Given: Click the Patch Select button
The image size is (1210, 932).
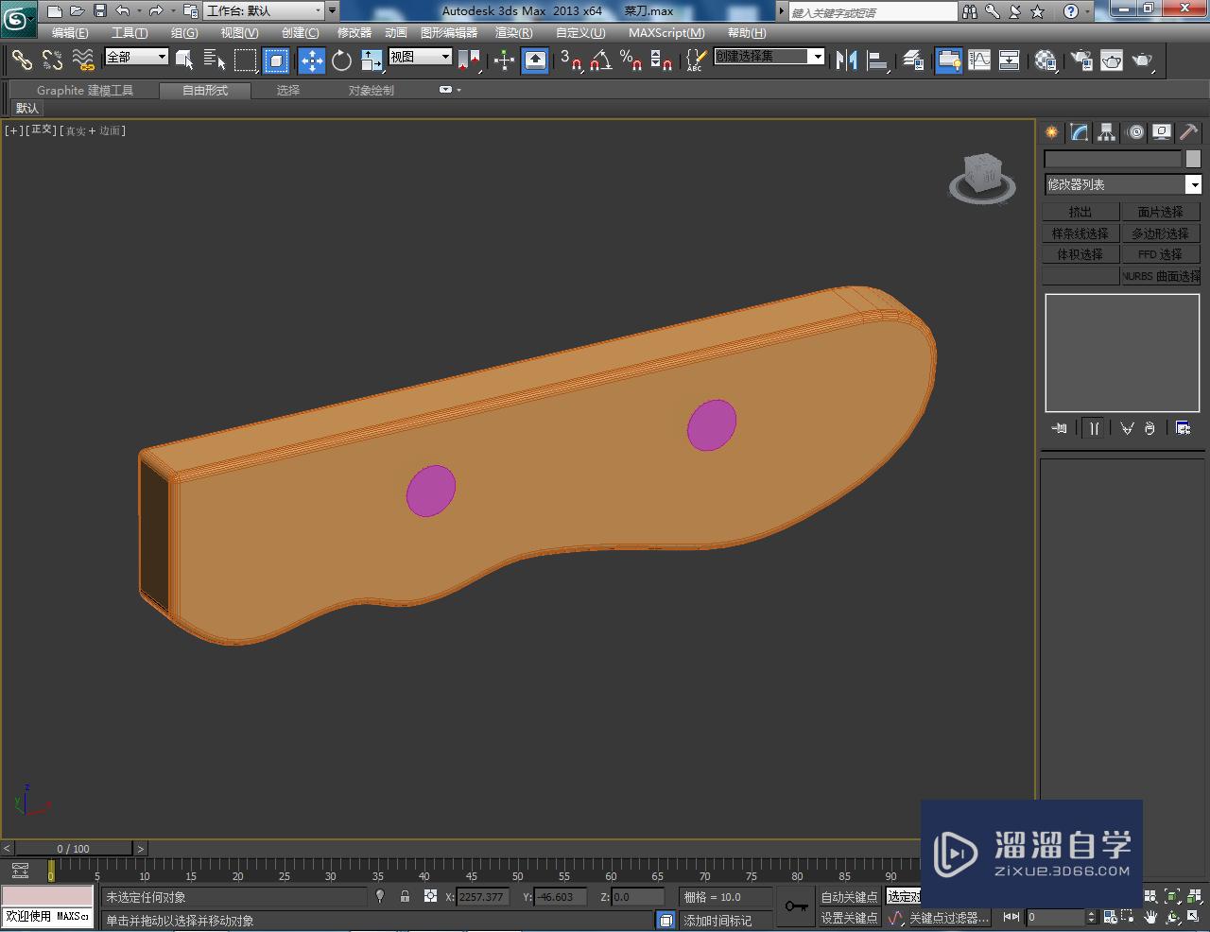Looking at the screenshot, I should pos(1160,212).
